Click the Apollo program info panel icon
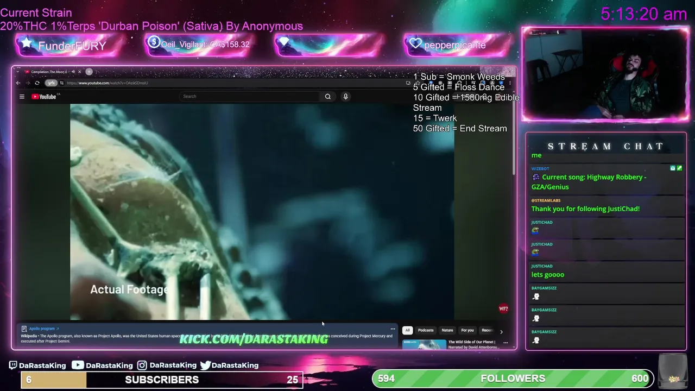Viewport: 695px width, 391px height. [x=24, y=329]
